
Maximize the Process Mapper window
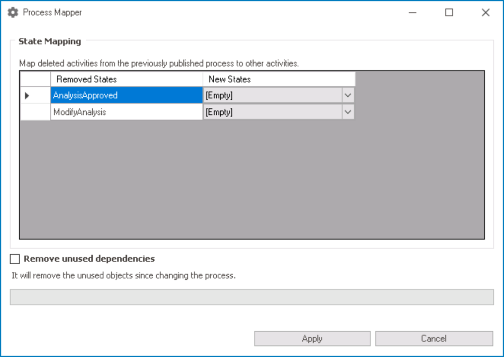coord(449,13)
